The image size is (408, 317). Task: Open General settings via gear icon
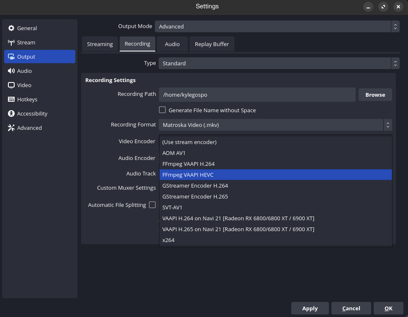pos(11,28)
